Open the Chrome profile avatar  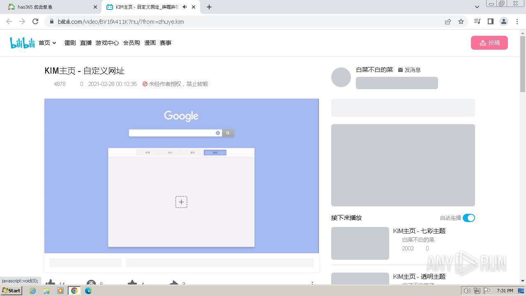click(504, 21)
